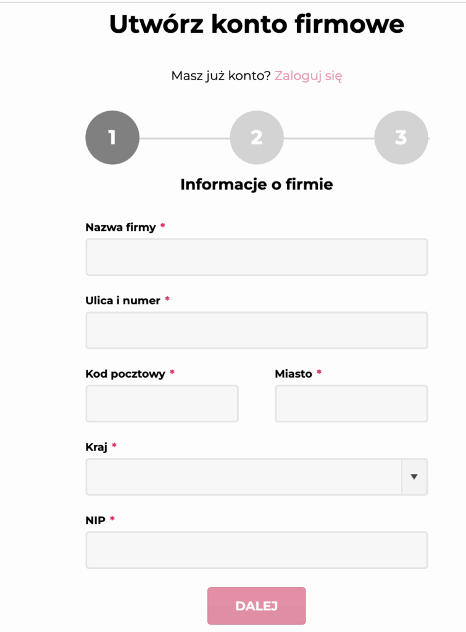Viewport: 466px width, 632px height.
Task: Jump to step 3 circle
Action: click(401, 137)
